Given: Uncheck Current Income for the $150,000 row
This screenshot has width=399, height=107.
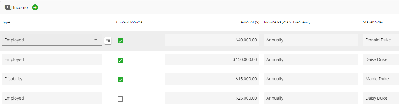Looking at the screenshot, I should (120, 60).
